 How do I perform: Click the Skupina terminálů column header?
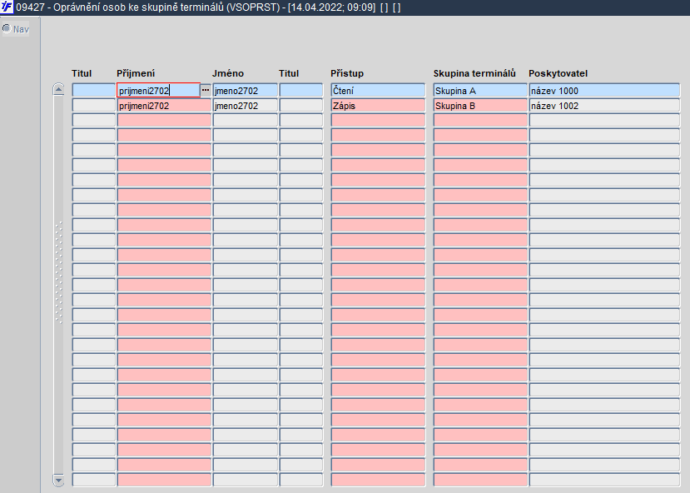474,73
